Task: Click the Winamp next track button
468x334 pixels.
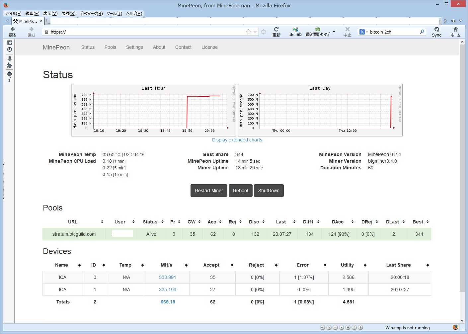Action: click(348, 327)
